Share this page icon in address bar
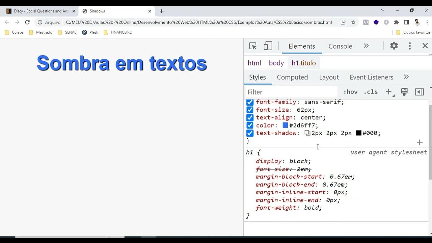 (343, 22)
